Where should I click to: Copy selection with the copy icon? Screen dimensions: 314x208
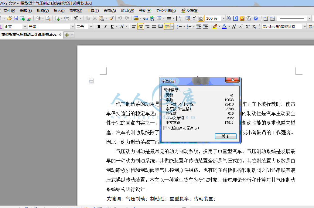coord(88,18)
